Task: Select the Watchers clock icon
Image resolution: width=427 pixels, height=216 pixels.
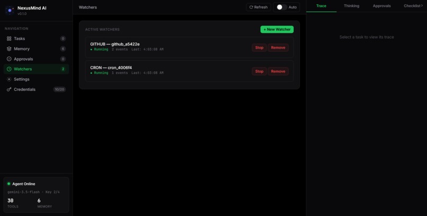Action: 9,69
